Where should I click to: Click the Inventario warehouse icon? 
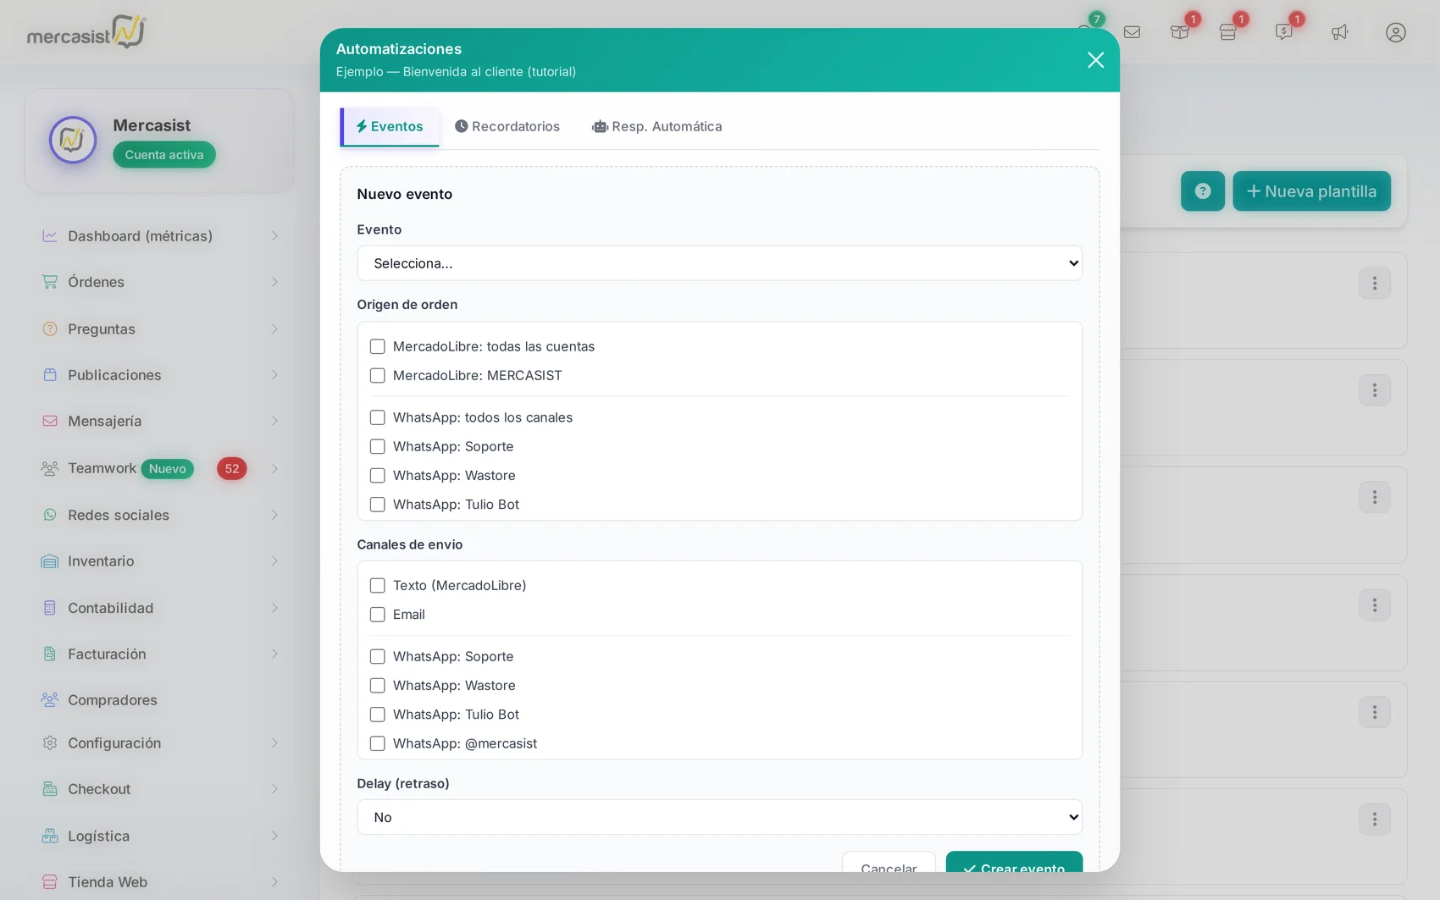(50, 561)
